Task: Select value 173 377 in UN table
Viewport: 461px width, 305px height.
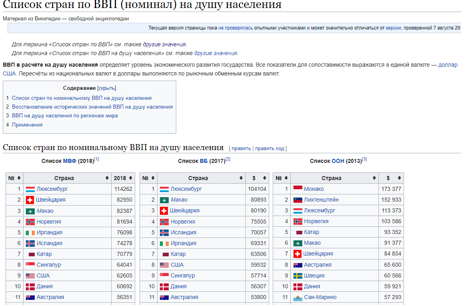Action: (391, 189)
